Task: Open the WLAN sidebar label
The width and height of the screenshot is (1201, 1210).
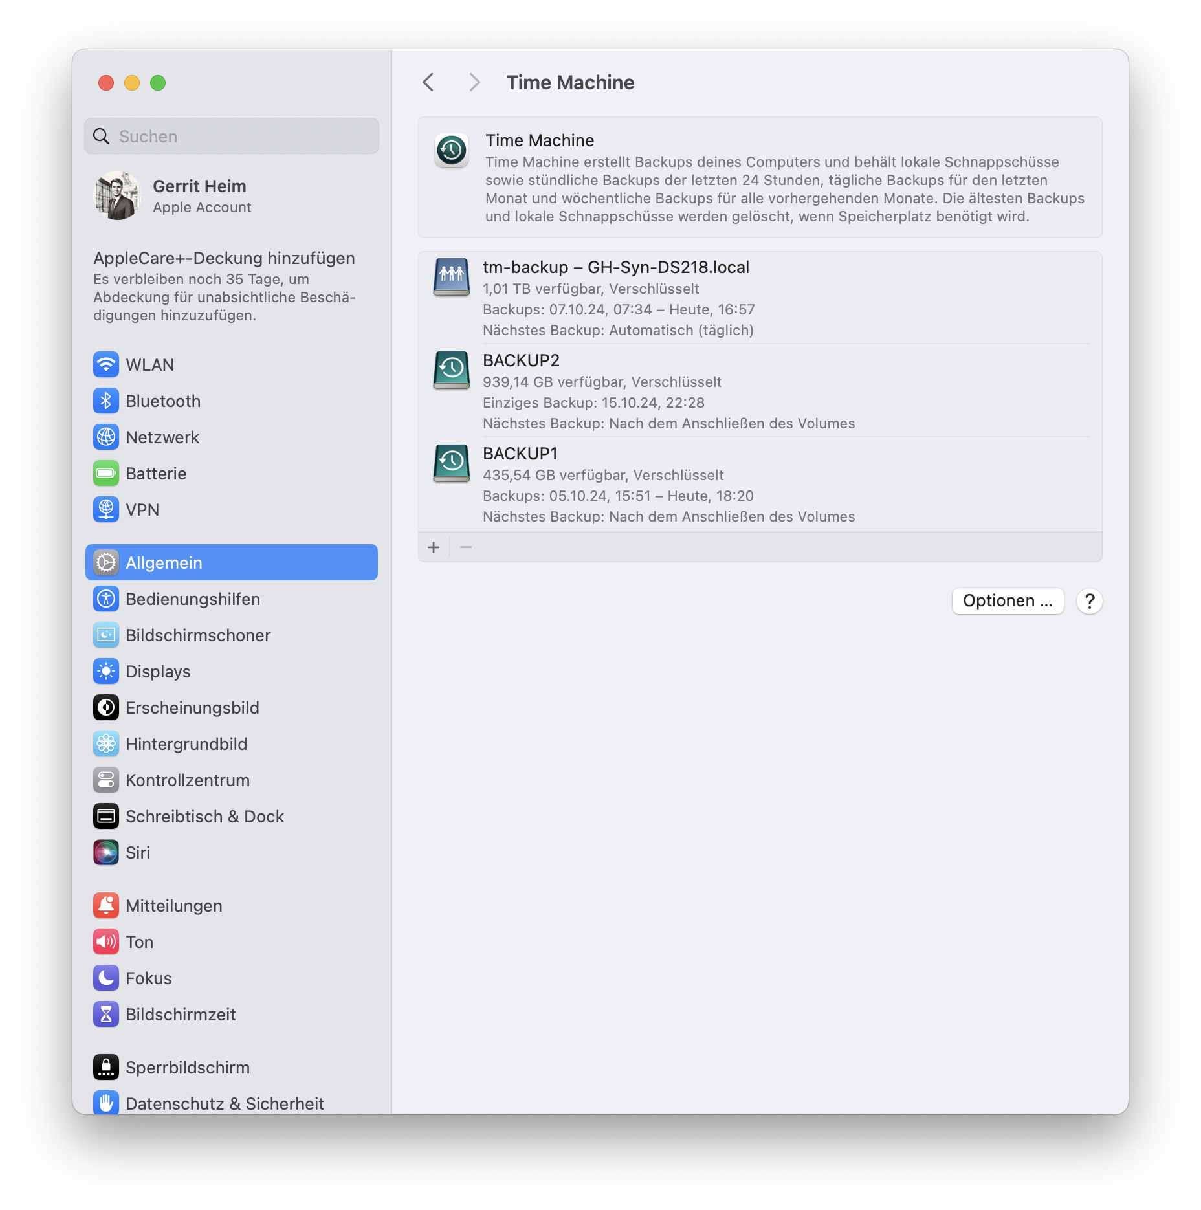Action: 149,365
